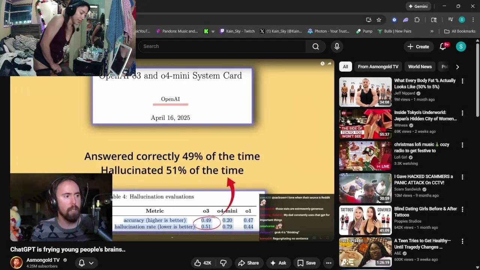Click the Gemini button in title bar
The width and height of the screenshot is (480, 270).
pyautogui.click(x=418, y=6)
